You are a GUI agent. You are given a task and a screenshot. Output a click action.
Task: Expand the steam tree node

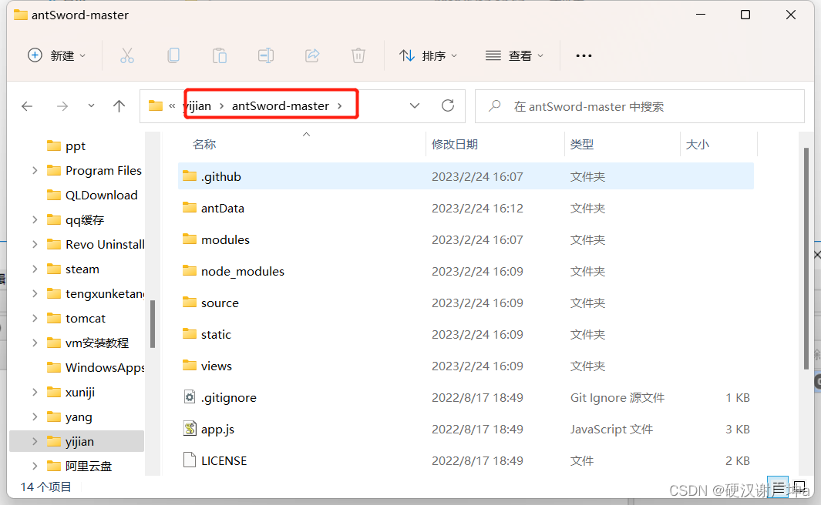[x=35, y=269]
